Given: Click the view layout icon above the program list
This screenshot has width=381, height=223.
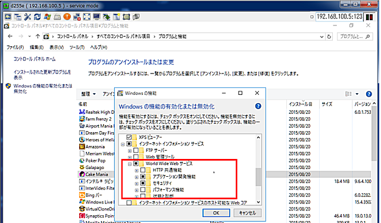Looking at the screenshot, I should point(348,94).
